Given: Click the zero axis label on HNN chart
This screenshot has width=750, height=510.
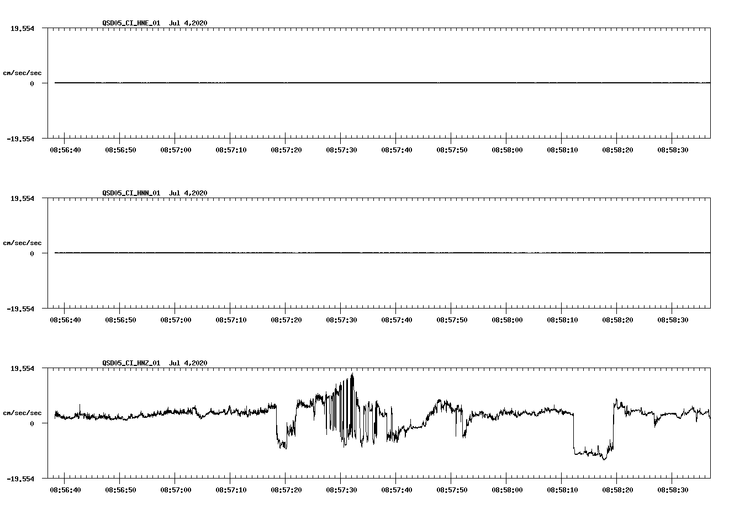Looking at the screenshot, I should tap(32, 253).
